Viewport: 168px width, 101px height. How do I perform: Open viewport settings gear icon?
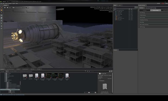5,8
